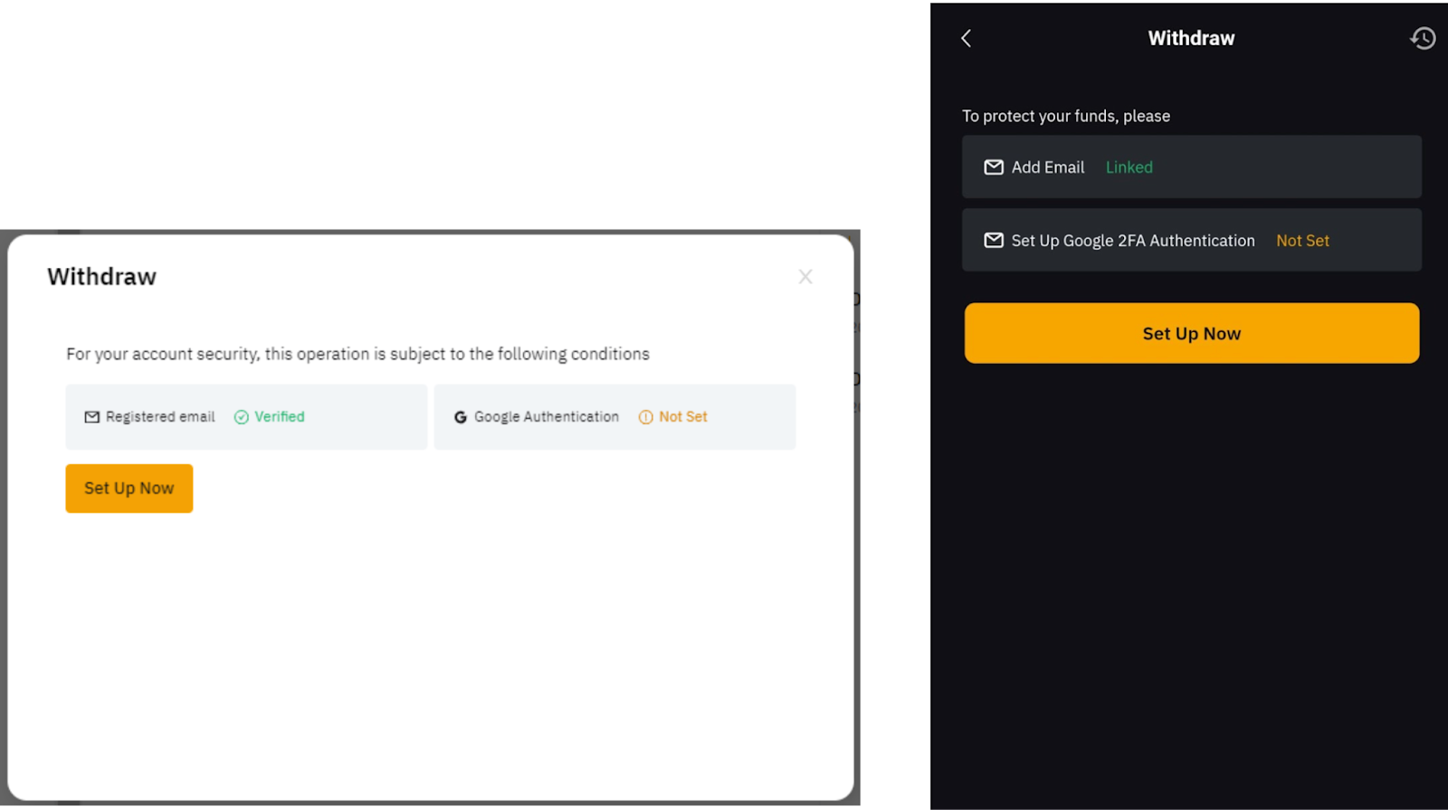Go back using the dark panel's arrow
The width and height of the screenshot is (1448, 810).
pyautogui.click(x=966, y=38)
